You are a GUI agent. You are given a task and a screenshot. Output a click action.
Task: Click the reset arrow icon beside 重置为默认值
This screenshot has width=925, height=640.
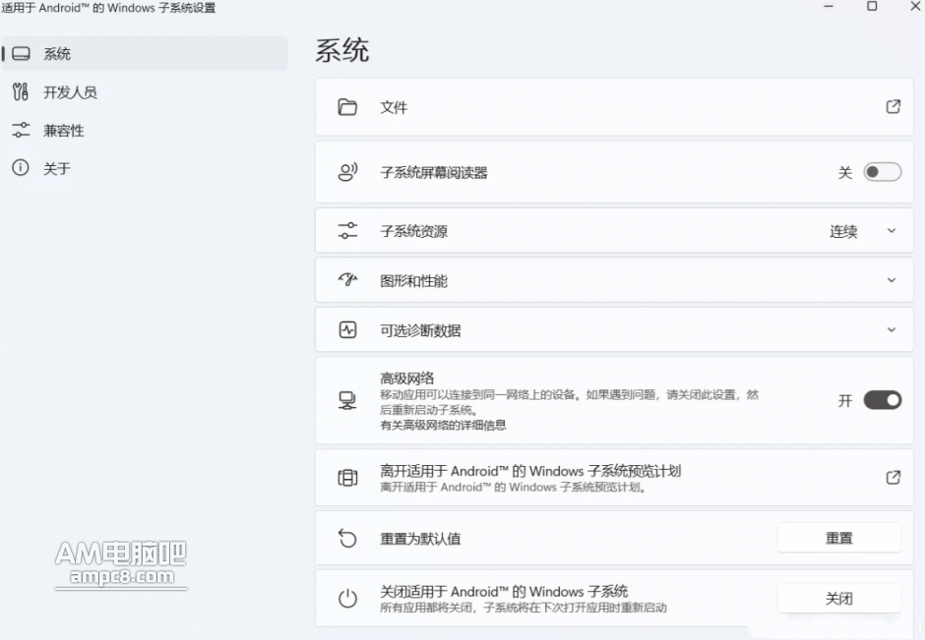click(347, 538)
